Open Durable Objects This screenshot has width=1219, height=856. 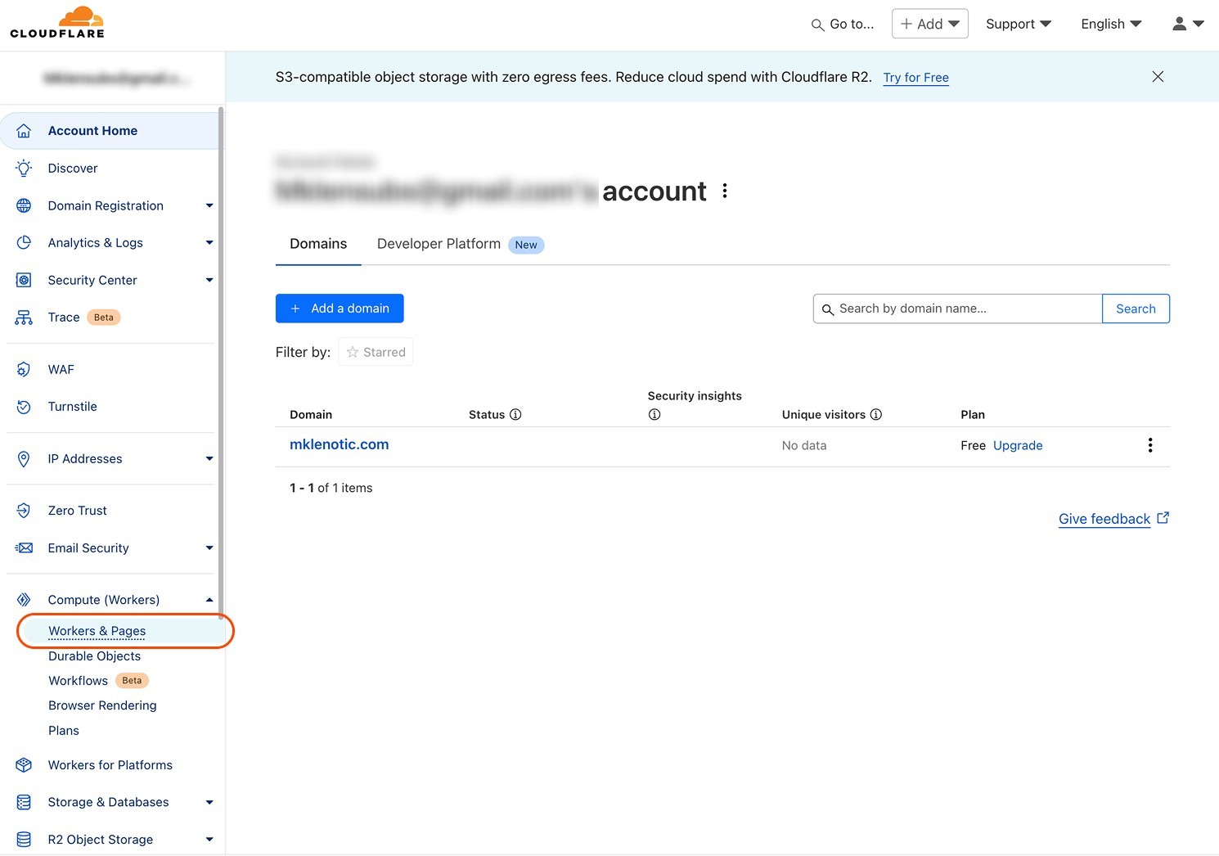click(94, 656)
